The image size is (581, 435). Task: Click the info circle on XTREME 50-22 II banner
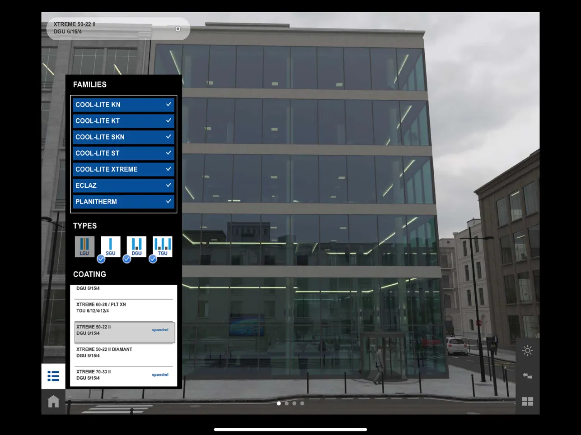coord(178,28)
